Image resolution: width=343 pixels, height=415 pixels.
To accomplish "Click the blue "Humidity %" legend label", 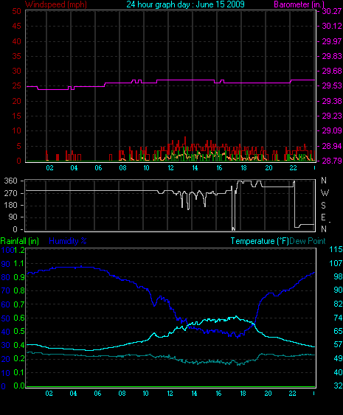I will (x=68, y=241).
